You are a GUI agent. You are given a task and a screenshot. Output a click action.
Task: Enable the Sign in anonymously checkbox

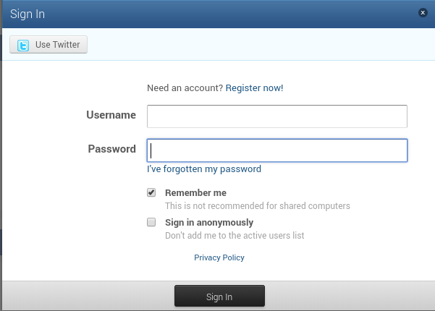[151, 222]
